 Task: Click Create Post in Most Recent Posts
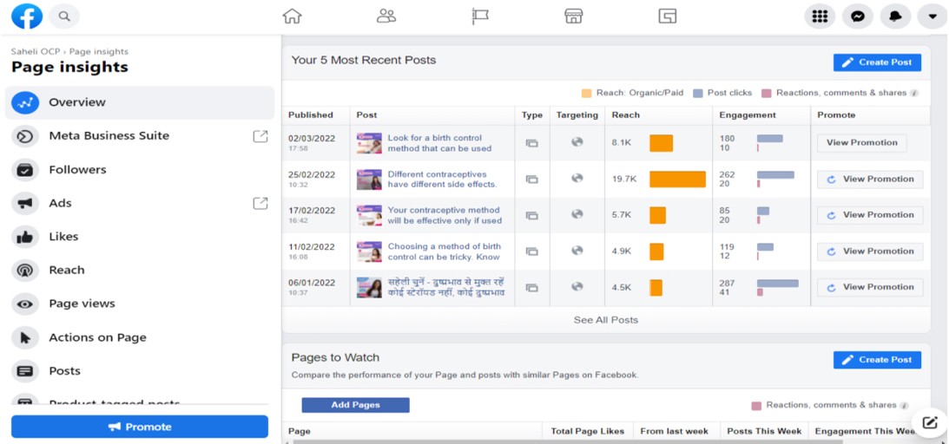[877, 62]
